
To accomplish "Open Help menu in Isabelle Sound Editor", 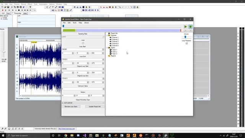I will (x=80, y=23).
